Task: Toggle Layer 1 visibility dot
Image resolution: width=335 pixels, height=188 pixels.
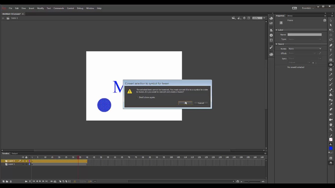Action: pos(23,164)
